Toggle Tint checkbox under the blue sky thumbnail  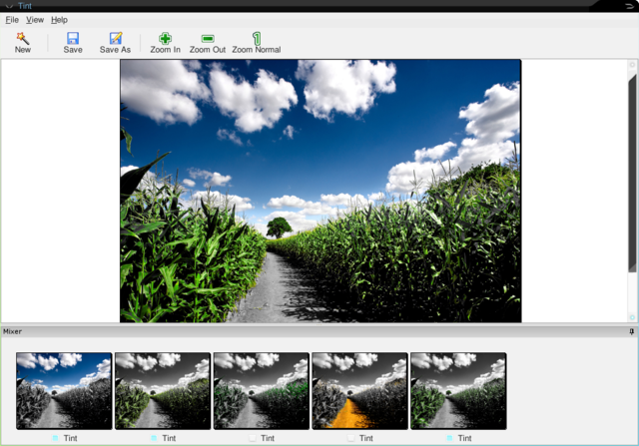click(x=56, y=438)
